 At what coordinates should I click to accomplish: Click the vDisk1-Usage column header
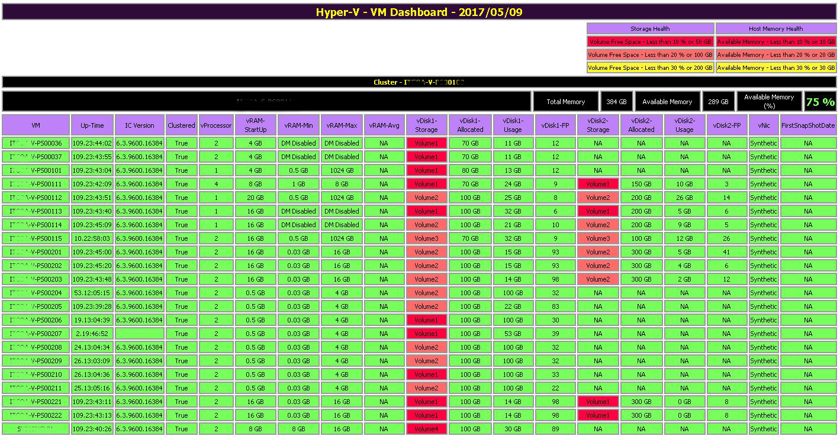pos(513,125)
